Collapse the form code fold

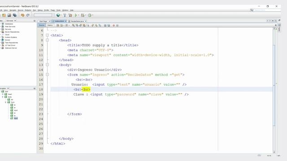pyautogui.click(x=47, y=75)
